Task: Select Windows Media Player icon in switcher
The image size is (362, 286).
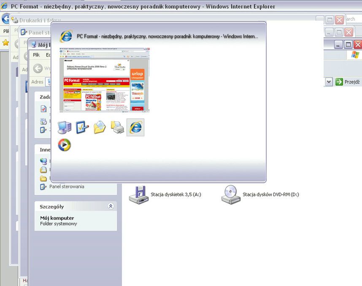Action: [x=64, y=145]
